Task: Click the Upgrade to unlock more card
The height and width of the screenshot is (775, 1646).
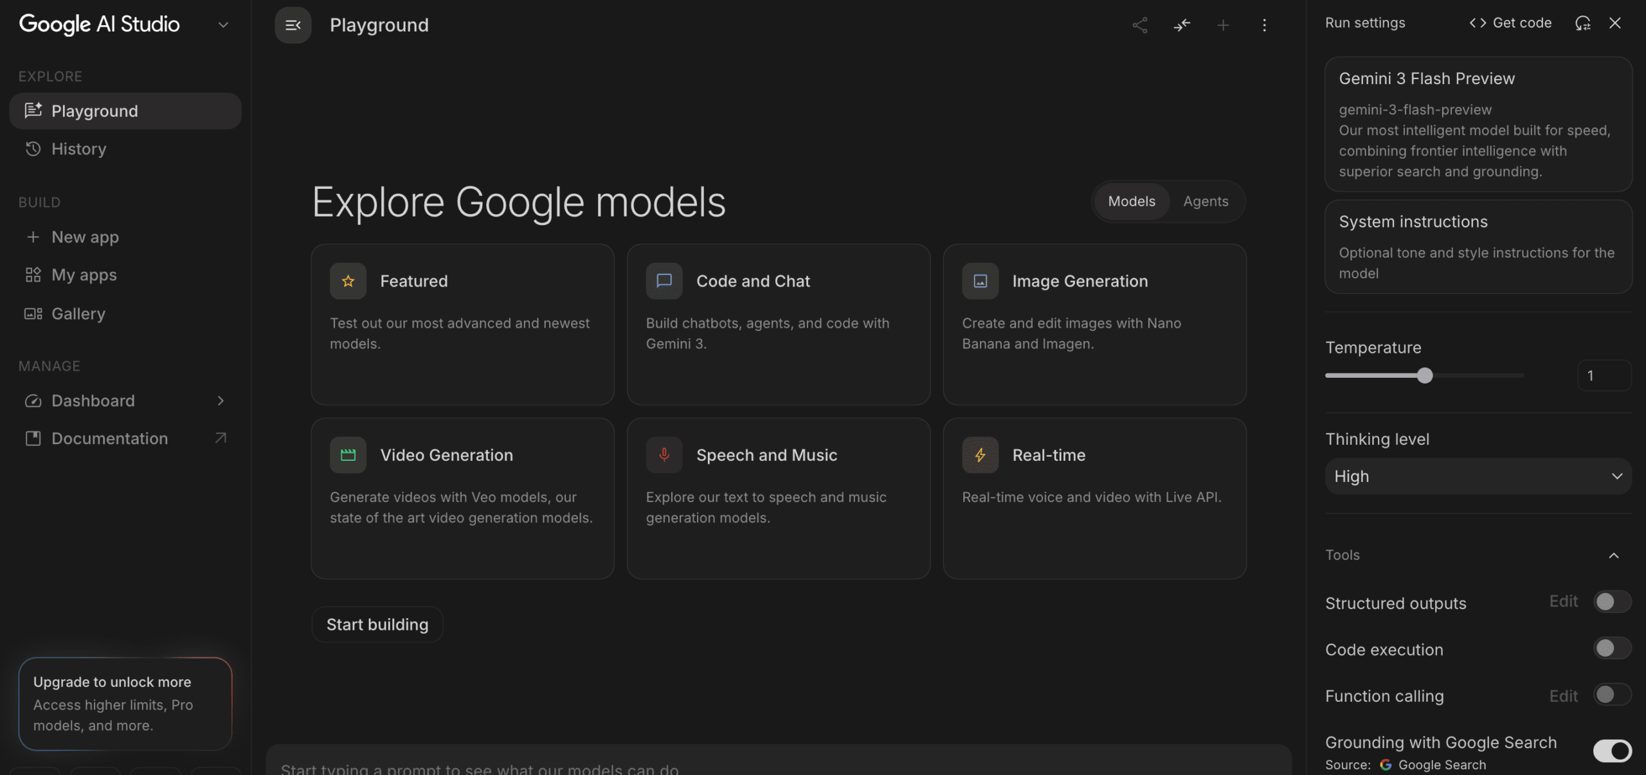Action: point(125,704)
